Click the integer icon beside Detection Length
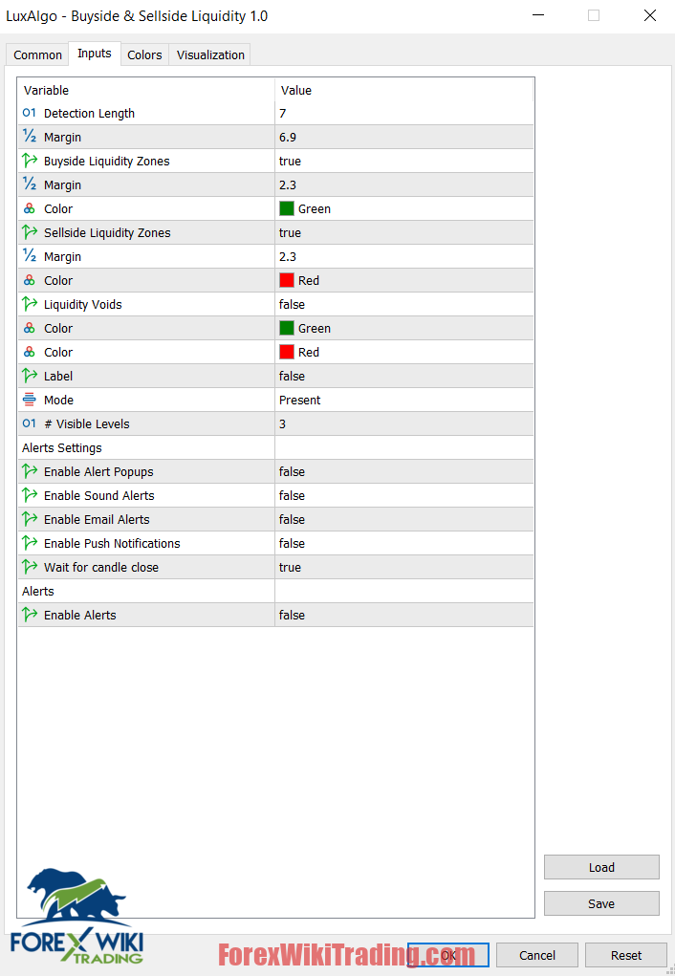The width and height of the screenshot is (675, 976). [x=30, y=113]
